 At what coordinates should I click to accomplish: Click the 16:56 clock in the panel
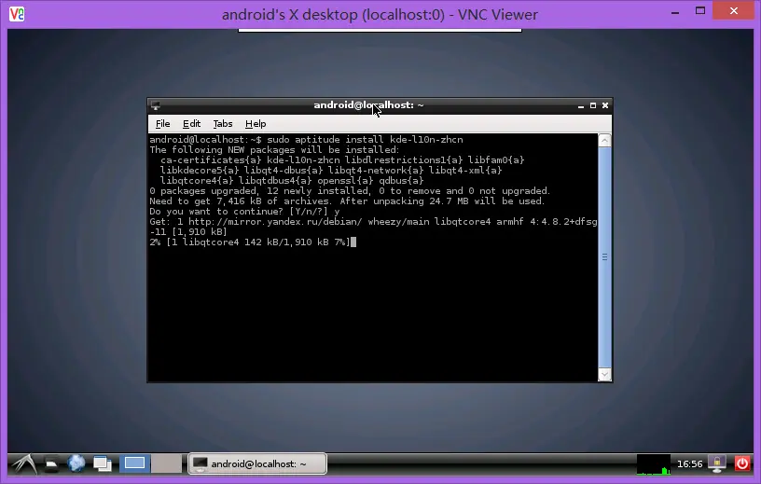pos(690,464)
